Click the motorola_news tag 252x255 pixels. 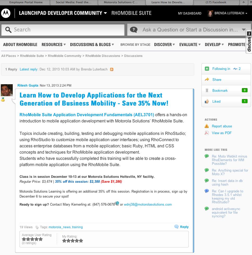59,227
